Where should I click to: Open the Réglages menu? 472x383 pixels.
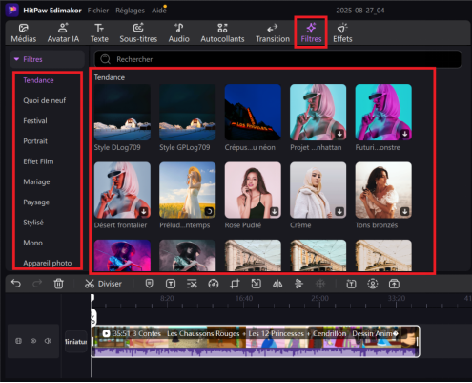click(x=130, y=11)
